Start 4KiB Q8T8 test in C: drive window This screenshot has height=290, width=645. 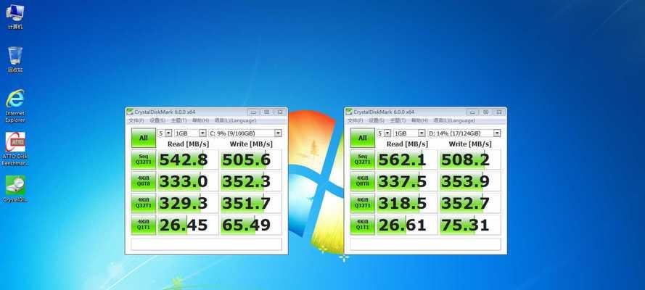click(x=144, y=181)
